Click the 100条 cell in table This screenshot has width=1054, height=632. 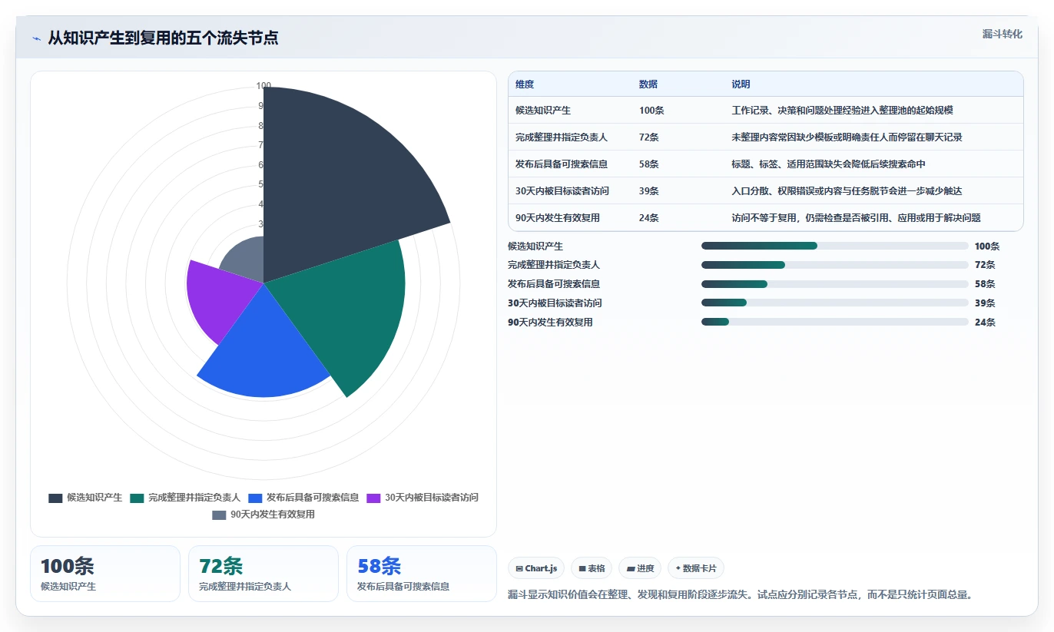coord(651,111)
